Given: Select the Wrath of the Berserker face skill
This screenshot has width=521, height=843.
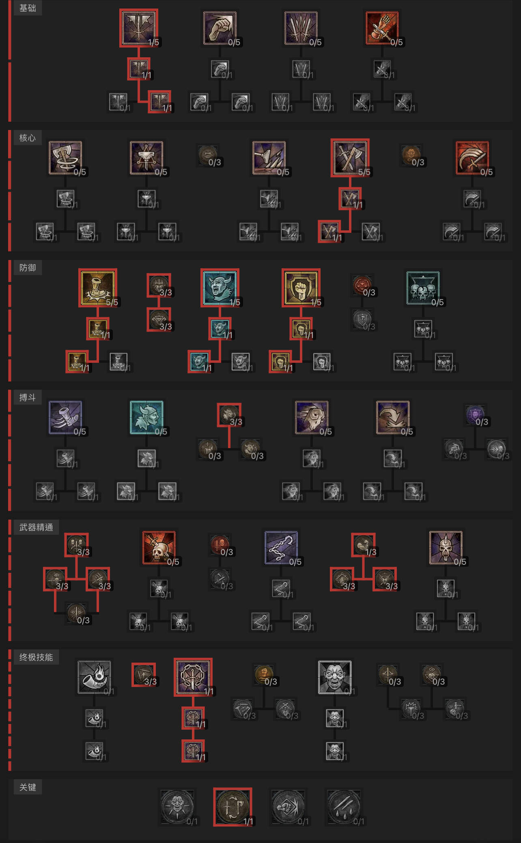Looking at the screenshot, I should pos(335,677).
